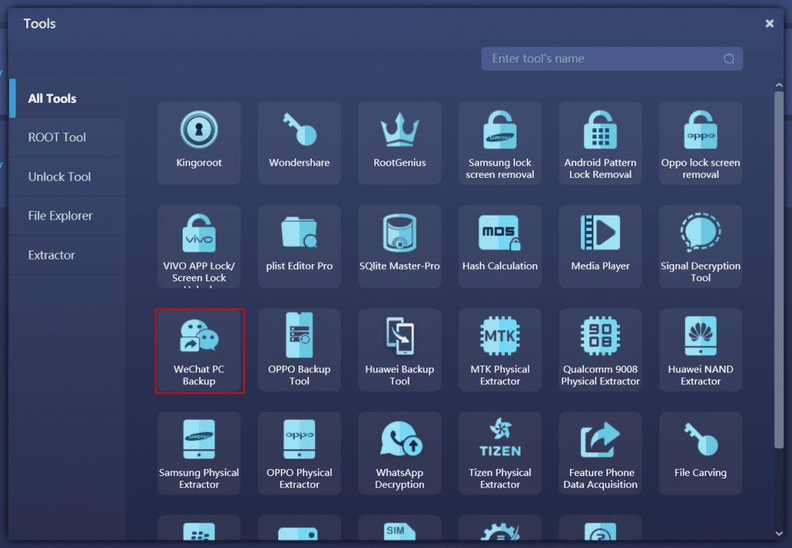Open plist Editor Pro
The width and height of the screenshot is (792, 548).
[299, 246]
